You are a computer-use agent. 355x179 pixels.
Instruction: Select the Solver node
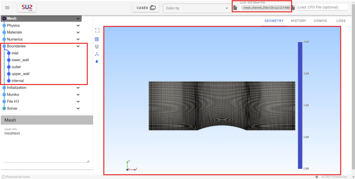(12, 108)
